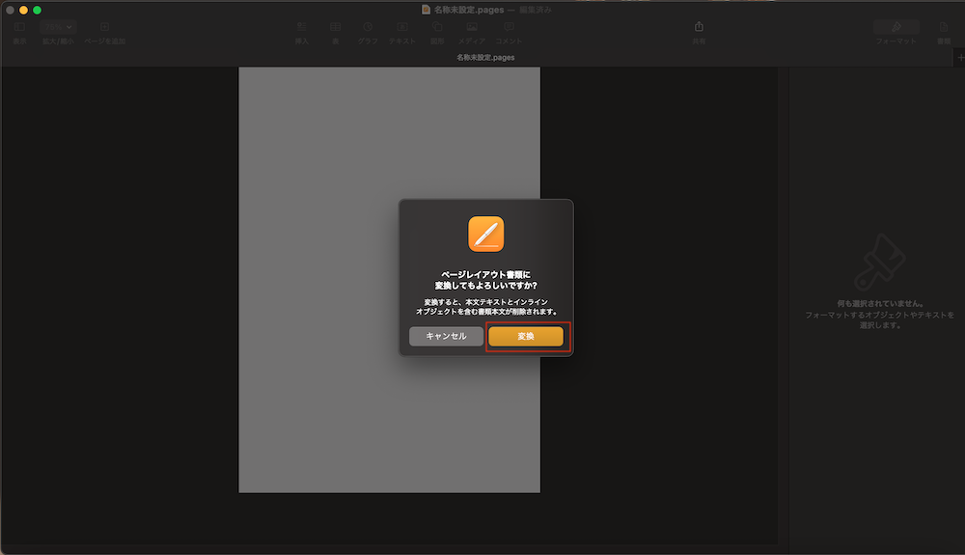The width and height of the screenshot is (965, 555).
Task: Click the green full-screen window button
Action: coord(37,10)
